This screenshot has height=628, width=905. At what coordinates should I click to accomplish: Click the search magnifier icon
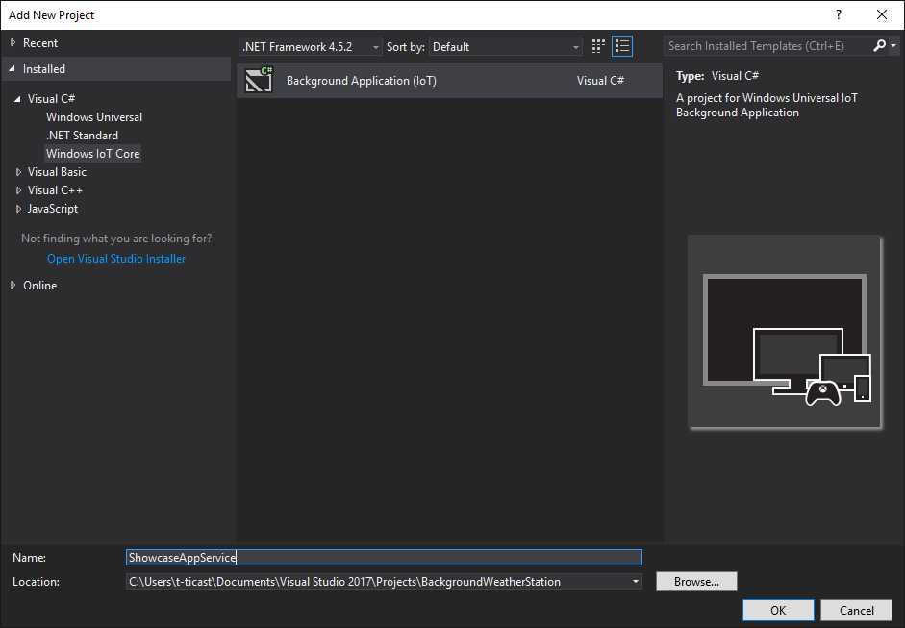(880, 45)
